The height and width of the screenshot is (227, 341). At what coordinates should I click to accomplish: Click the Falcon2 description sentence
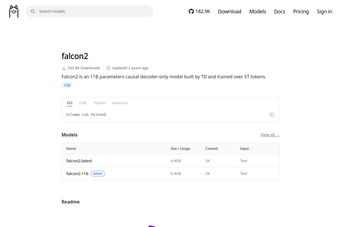(164, 77)
